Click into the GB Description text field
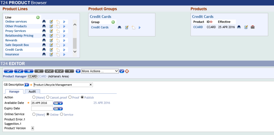Image resolution: width=274 pixels, height=135 pixels. [63, 85]
